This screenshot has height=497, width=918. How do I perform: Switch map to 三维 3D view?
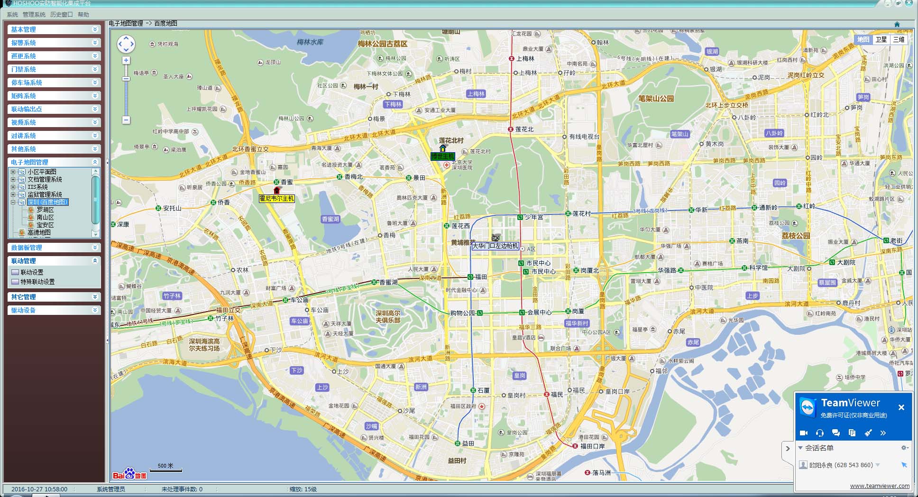click(899, 40)
